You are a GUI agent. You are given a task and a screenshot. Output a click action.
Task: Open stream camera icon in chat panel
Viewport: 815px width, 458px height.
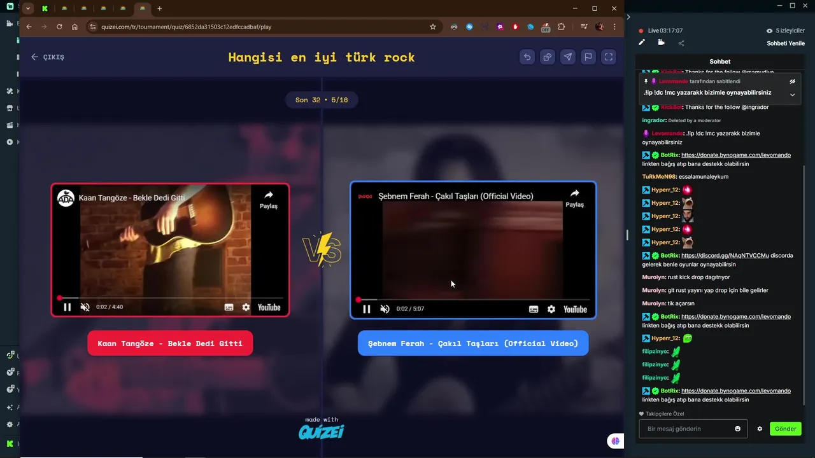[661, 43]
